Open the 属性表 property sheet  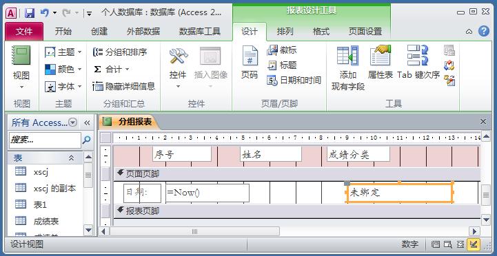point(381,63)
